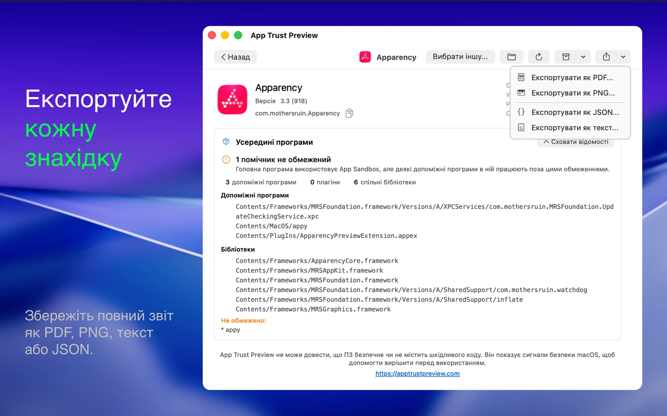Click the 0 плагіни count

[x=325, y=182]
